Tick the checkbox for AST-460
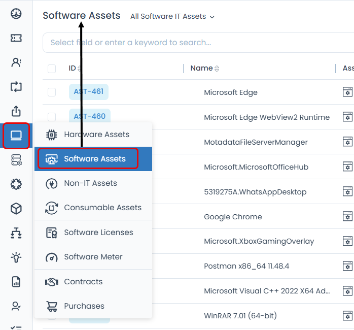Image resolution: width=354 pixels, height=330 pixels. (x=52, y=117)
